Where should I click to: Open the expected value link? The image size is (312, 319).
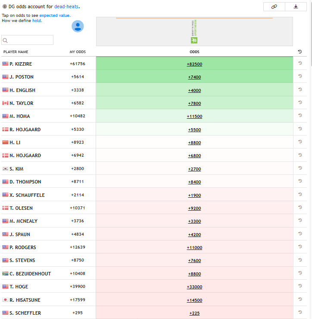(x=55, y=16)
